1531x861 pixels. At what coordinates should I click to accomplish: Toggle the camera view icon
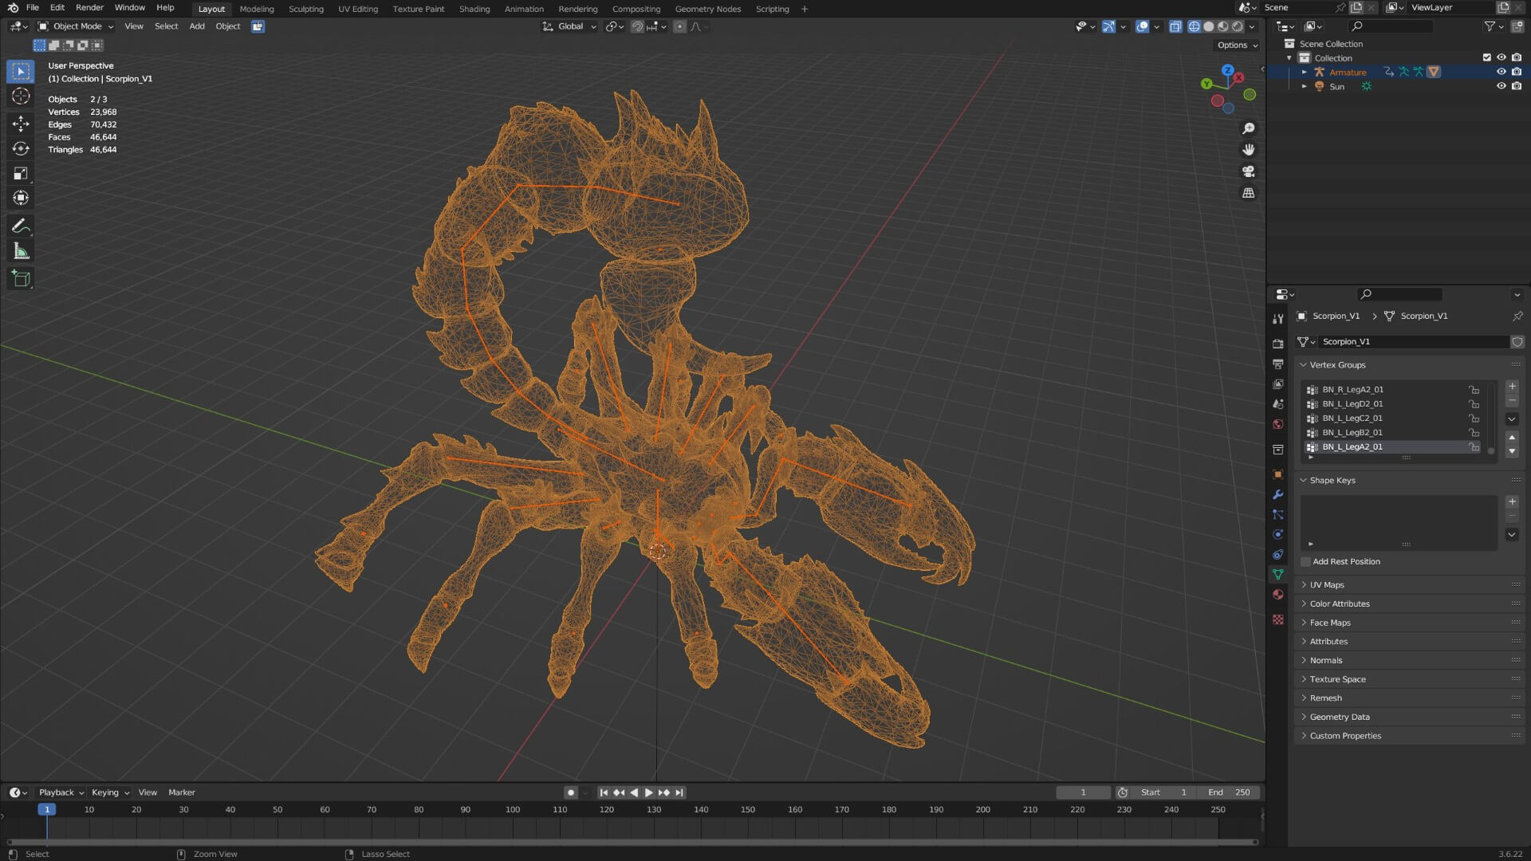(1249, 171)
